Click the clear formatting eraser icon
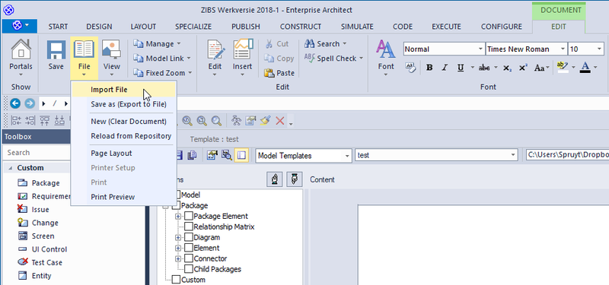609x285 pixels. pyautogui.click(x=411, y=68)
